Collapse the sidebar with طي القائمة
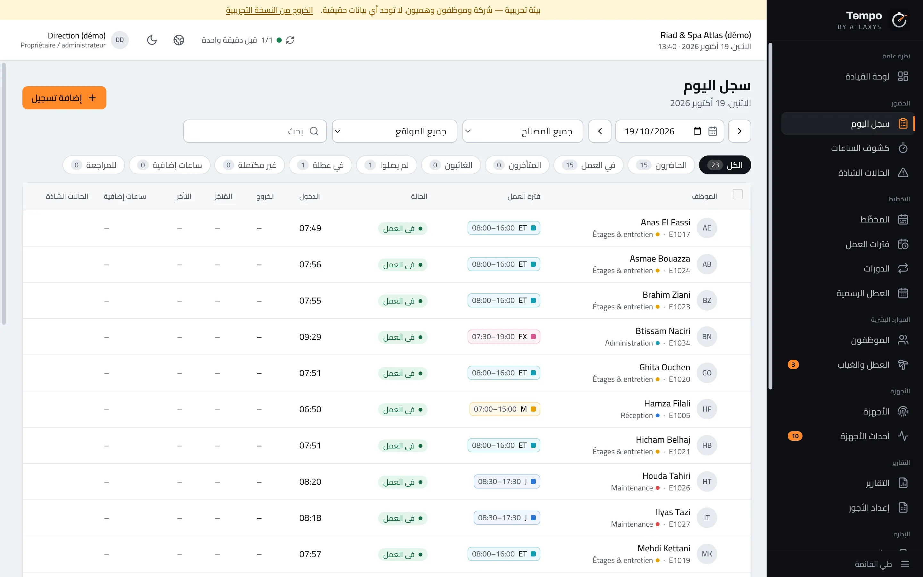Image resolution: width=923 pixels, height=577 pixels. 882,564
